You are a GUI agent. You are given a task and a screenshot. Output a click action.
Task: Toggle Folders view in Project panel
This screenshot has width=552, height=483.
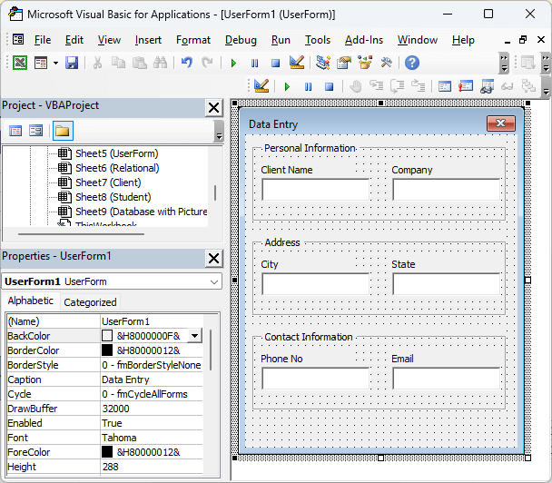[x=62, y=131]
